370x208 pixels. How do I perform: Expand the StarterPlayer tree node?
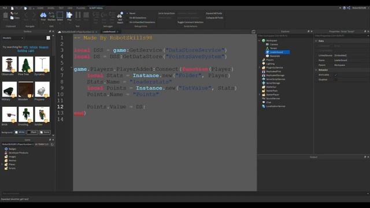point(260,95)
